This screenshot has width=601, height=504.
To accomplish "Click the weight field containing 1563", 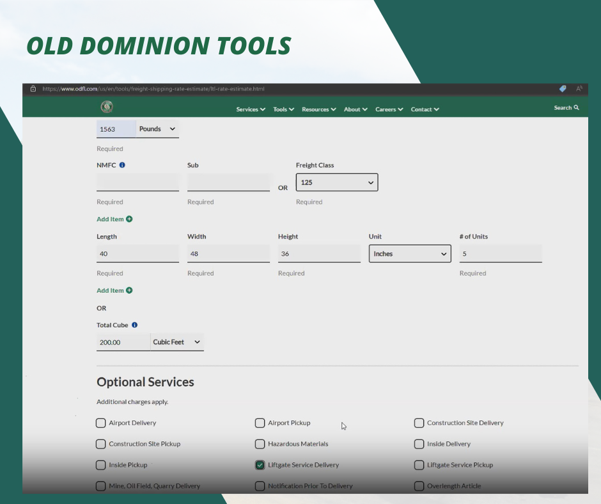I will pyautogui.click(x=116, y=129).
